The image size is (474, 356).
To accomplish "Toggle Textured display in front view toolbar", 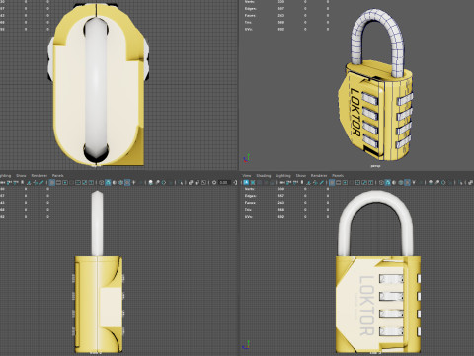I will pyautogui.click(x=407, y=182).
